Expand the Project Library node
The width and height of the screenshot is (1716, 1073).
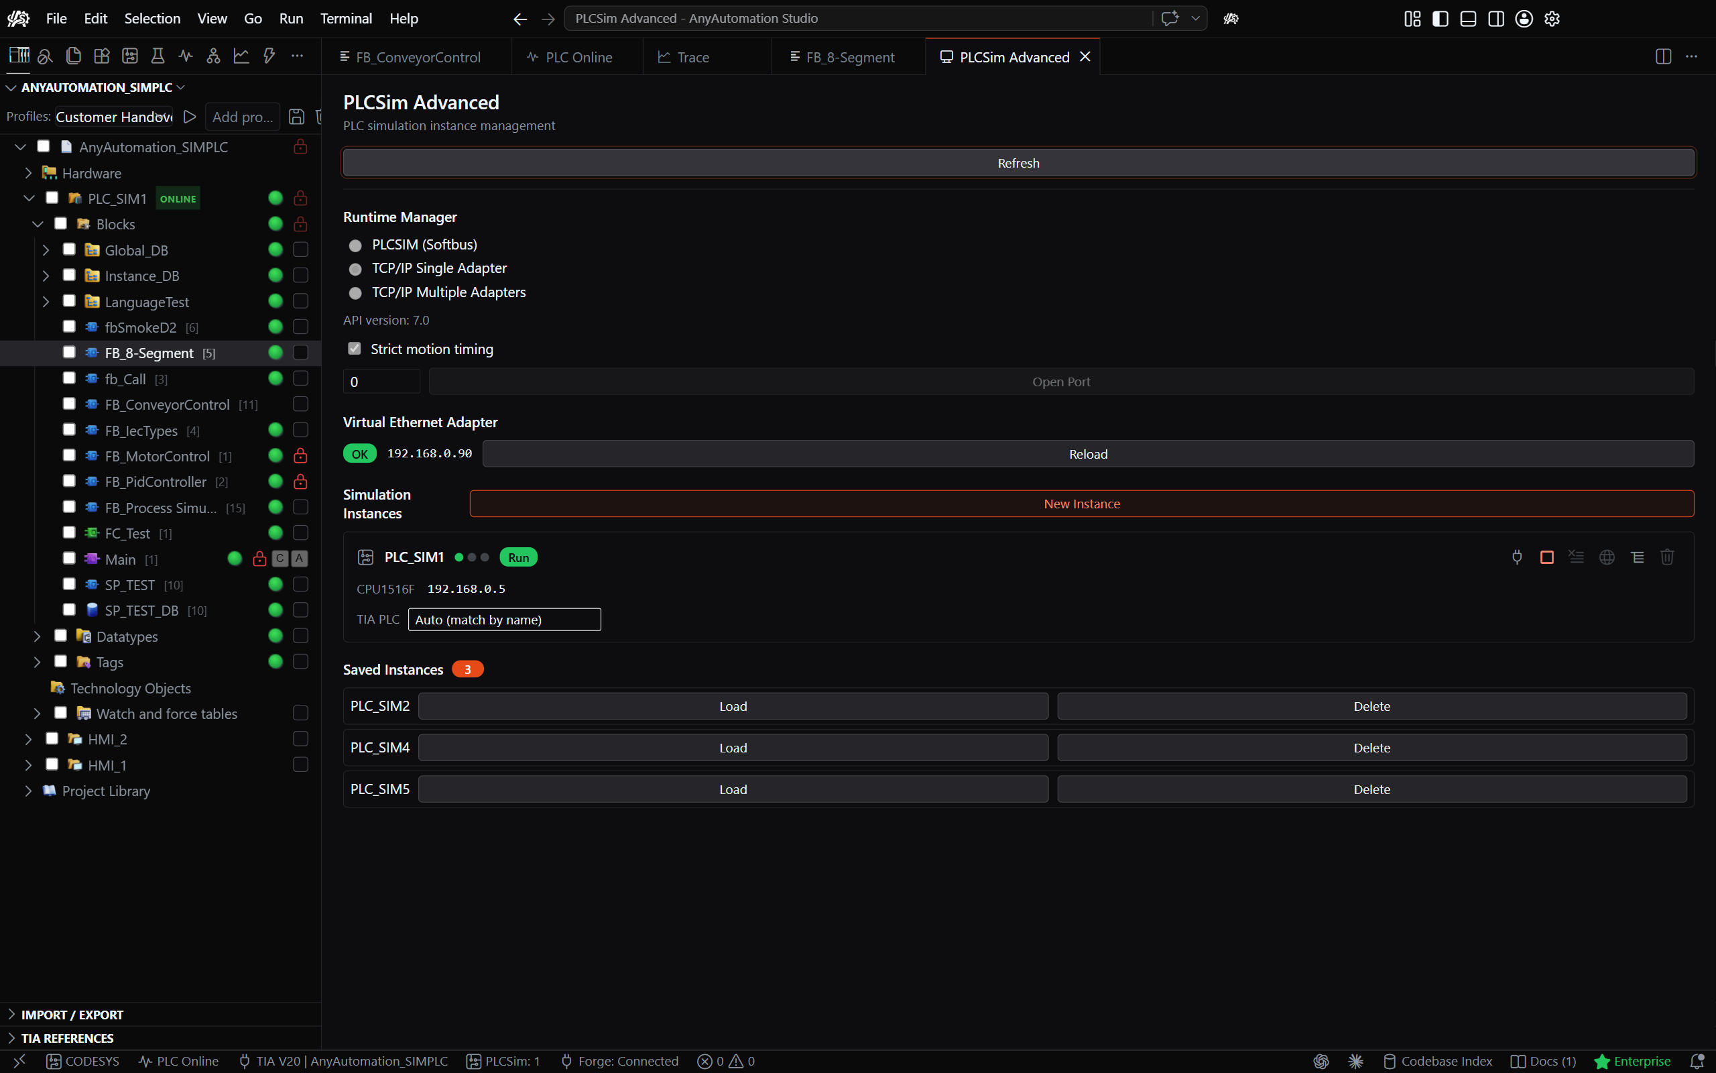(x=28, y=791)
